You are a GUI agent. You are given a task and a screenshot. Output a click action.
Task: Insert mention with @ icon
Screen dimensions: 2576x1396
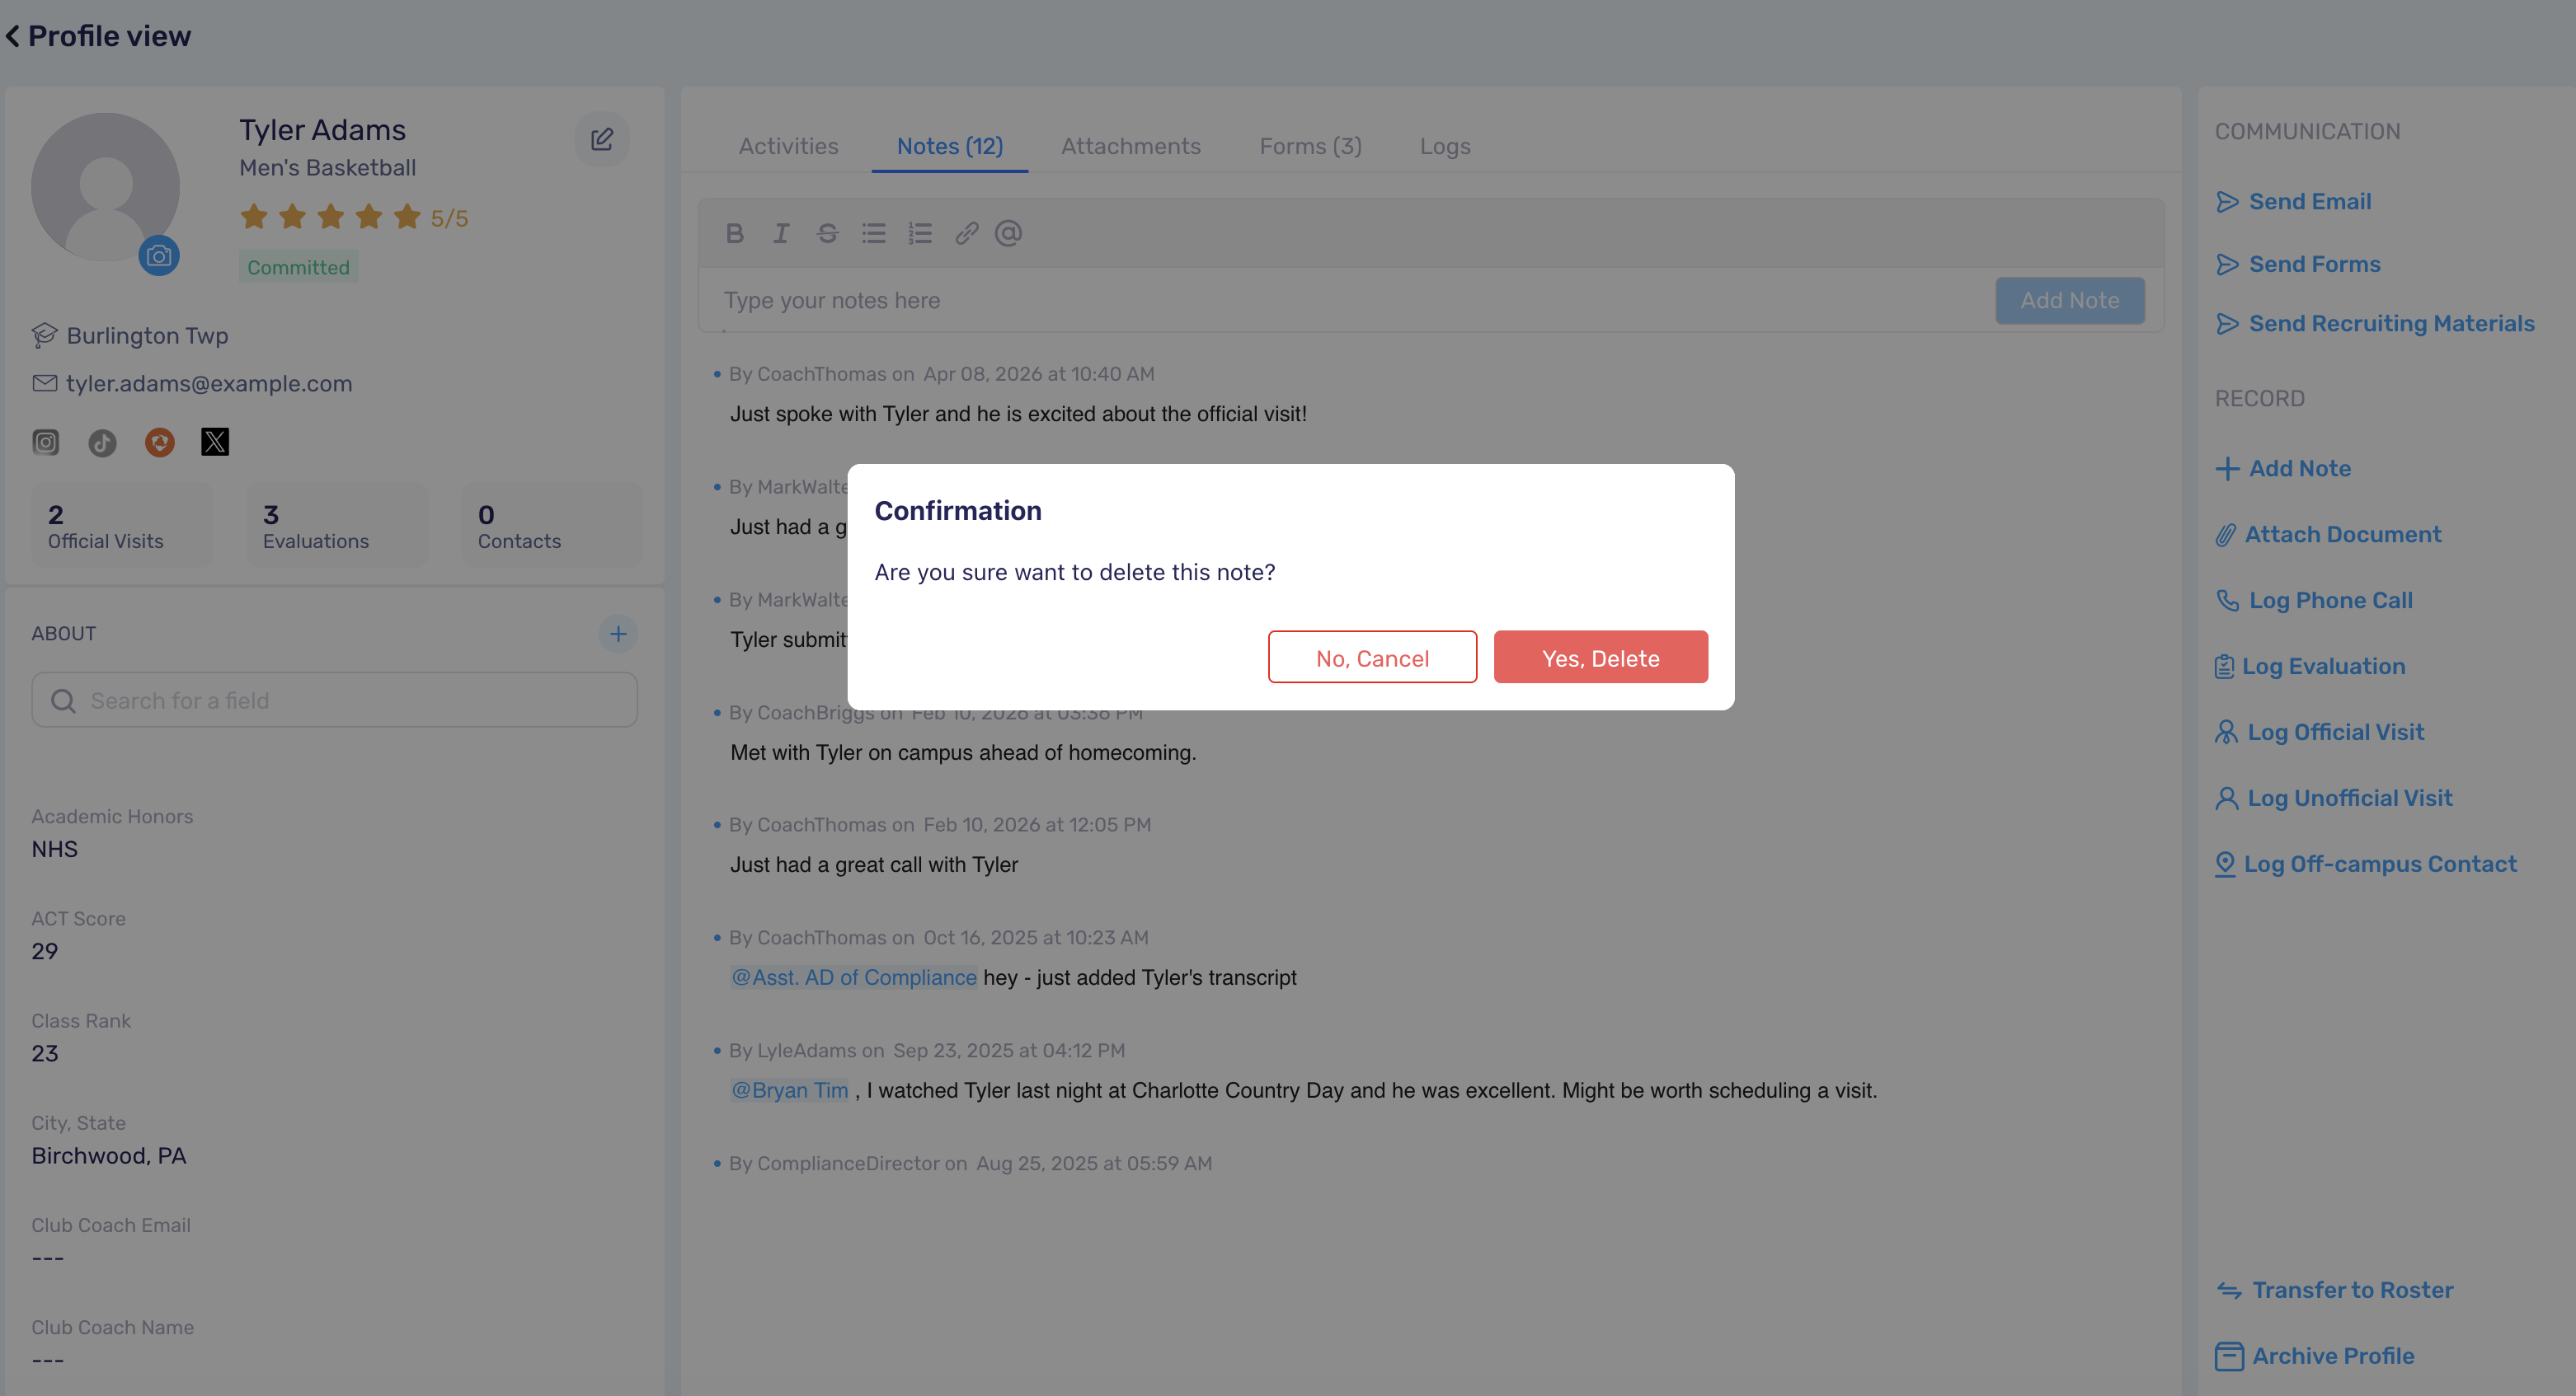click(1008, 233)
